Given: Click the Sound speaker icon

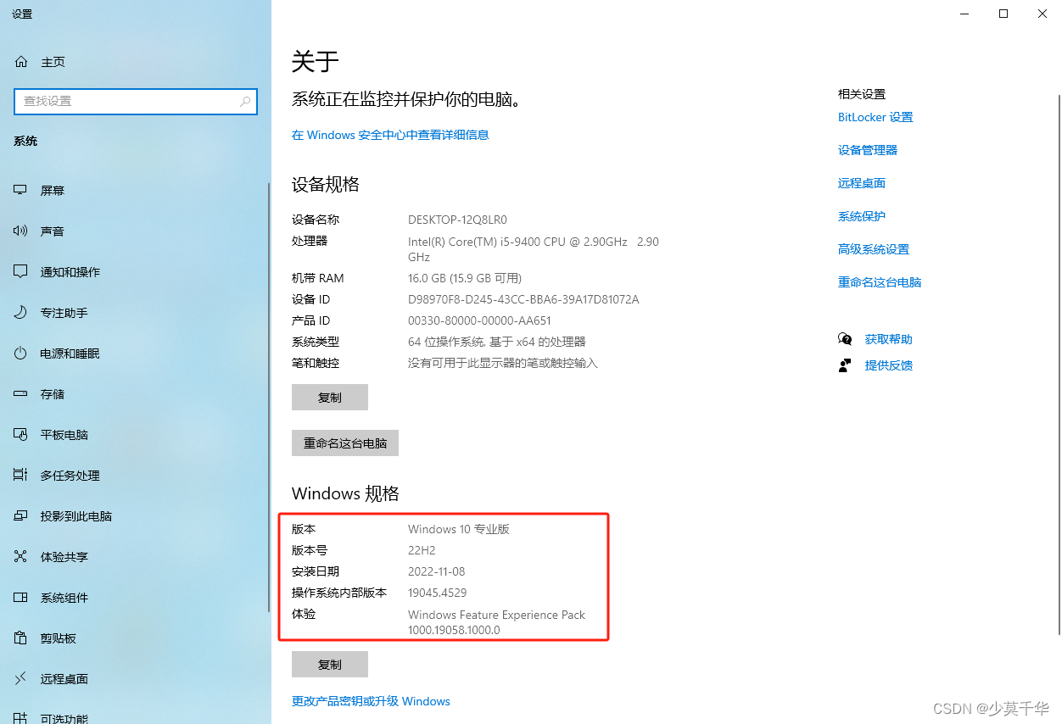Looking at the screenshot, I should [x=21, y=231].
